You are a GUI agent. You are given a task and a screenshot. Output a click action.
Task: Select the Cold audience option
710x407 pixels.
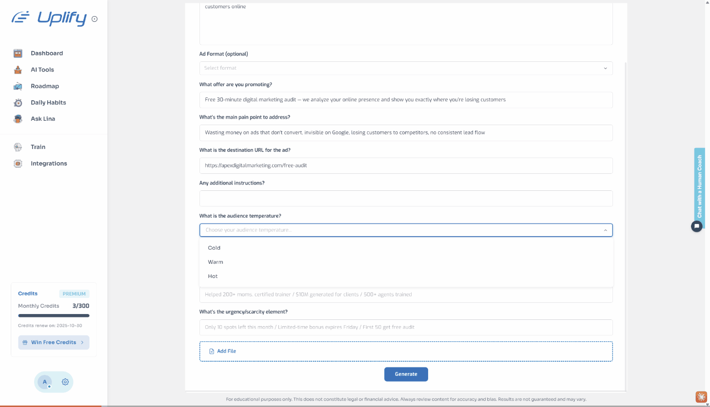214,248
